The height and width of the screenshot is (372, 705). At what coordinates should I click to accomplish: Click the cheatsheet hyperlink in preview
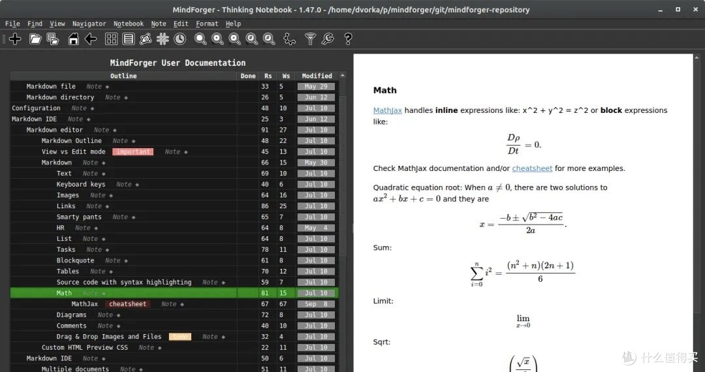click(532, 168)
